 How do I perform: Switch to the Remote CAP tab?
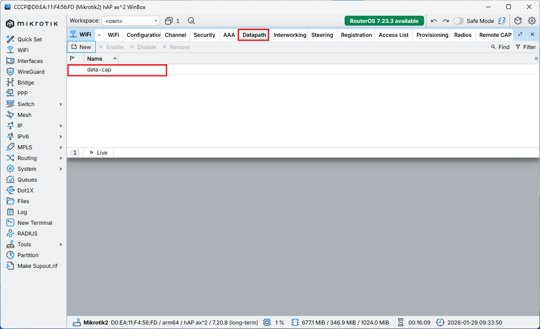495,35
